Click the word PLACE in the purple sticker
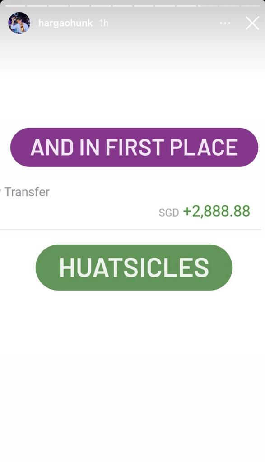Screen dimensions: 265x462 coord(204,148)
